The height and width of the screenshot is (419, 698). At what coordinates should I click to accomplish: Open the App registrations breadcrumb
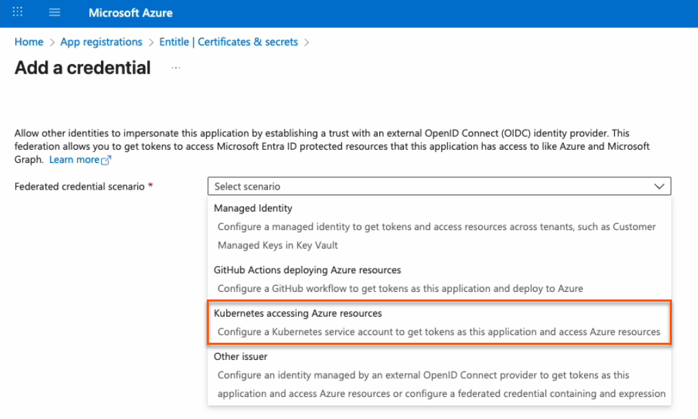point(101,42)
